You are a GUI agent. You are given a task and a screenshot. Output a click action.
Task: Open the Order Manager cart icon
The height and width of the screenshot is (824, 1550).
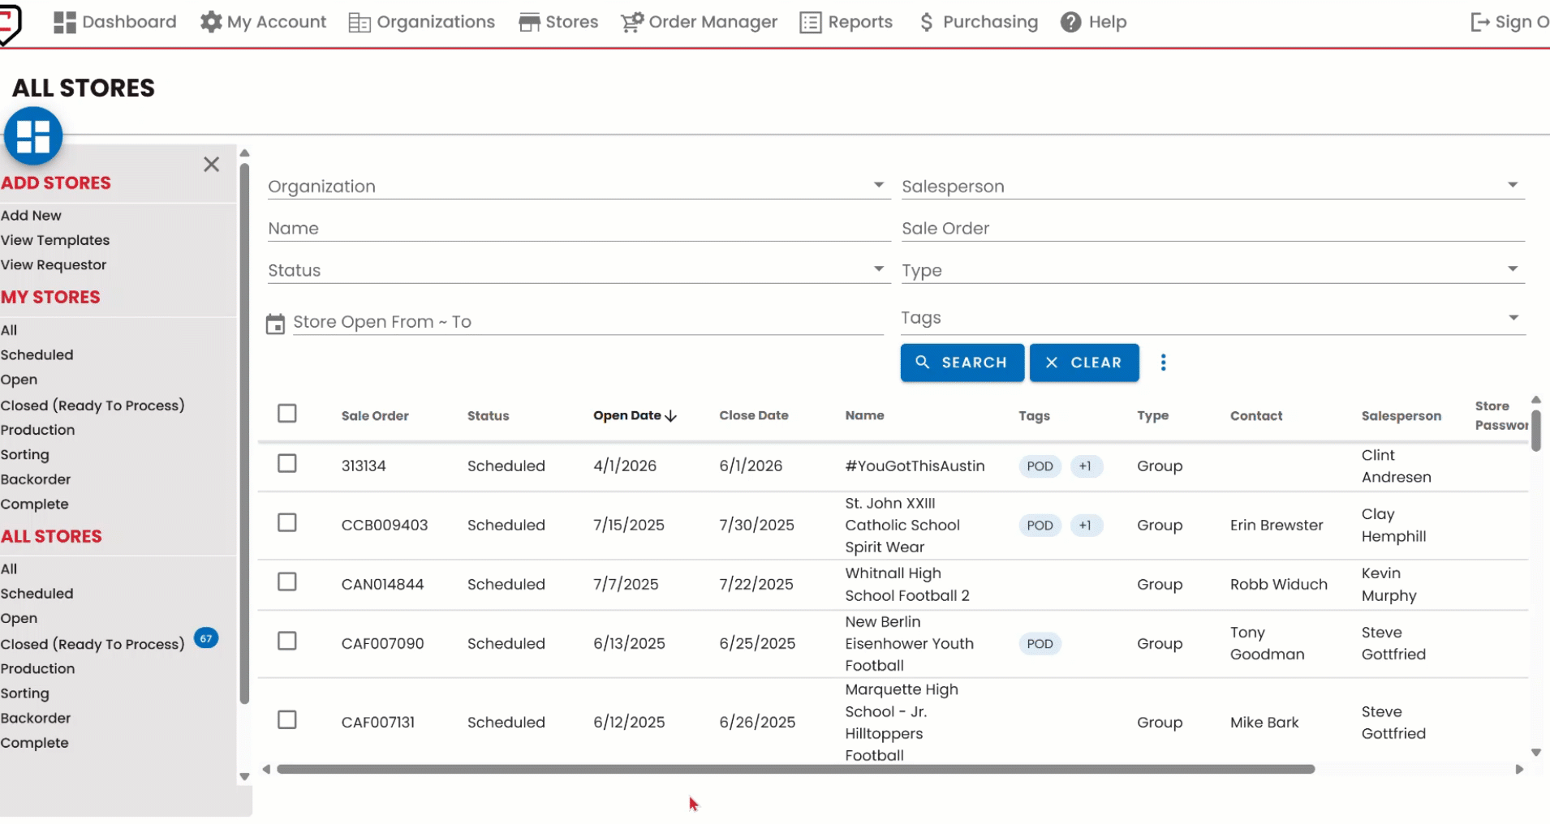632,23
